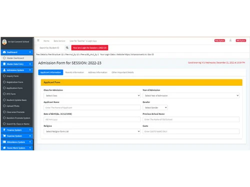Open the user profile icon in header
250x187 pixels.
230,40
